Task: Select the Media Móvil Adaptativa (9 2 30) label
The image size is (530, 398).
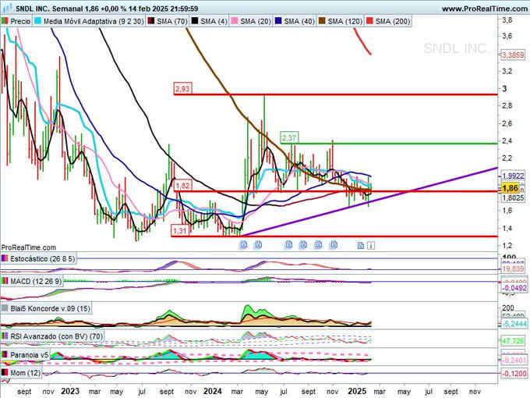Action: 94,21
